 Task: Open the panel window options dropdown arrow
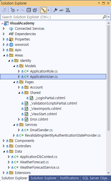pyautogui.click(x=99, y=3)
